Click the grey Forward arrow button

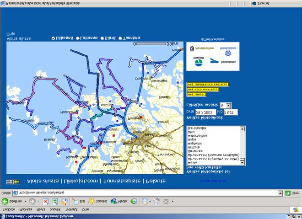pos(32,201)
